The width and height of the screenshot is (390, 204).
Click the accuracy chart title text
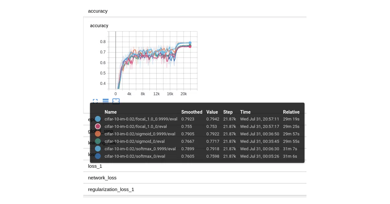pyautogui.click(x=99, y=26)
